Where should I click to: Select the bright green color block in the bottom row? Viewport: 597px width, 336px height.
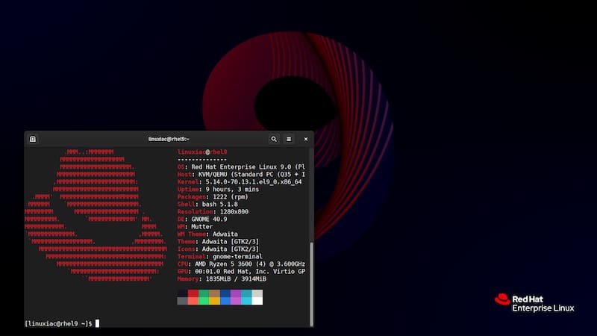(x=204, y=301)
